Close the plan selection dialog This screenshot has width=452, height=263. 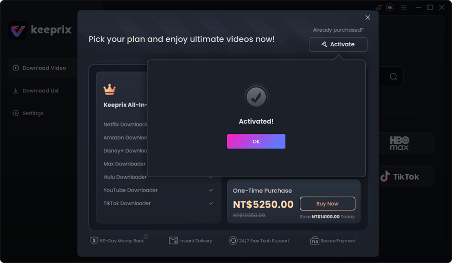coord(368,18)
